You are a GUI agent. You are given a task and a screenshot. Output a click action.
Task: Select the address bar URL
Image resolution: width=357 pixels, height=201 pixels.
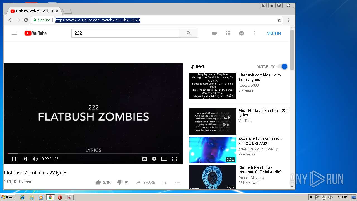[x=98, y=20]
